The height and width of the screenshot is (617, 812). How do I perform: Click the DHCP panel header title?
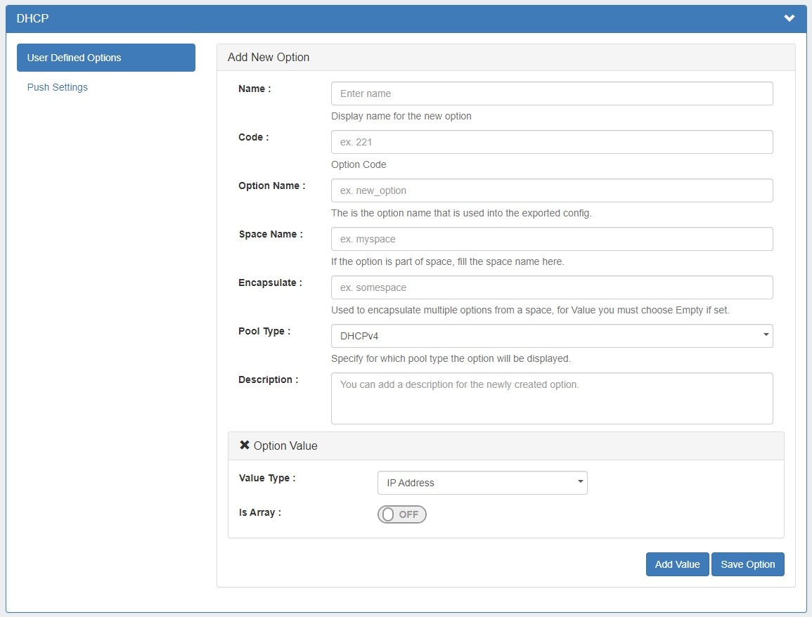tap(32, 18)
